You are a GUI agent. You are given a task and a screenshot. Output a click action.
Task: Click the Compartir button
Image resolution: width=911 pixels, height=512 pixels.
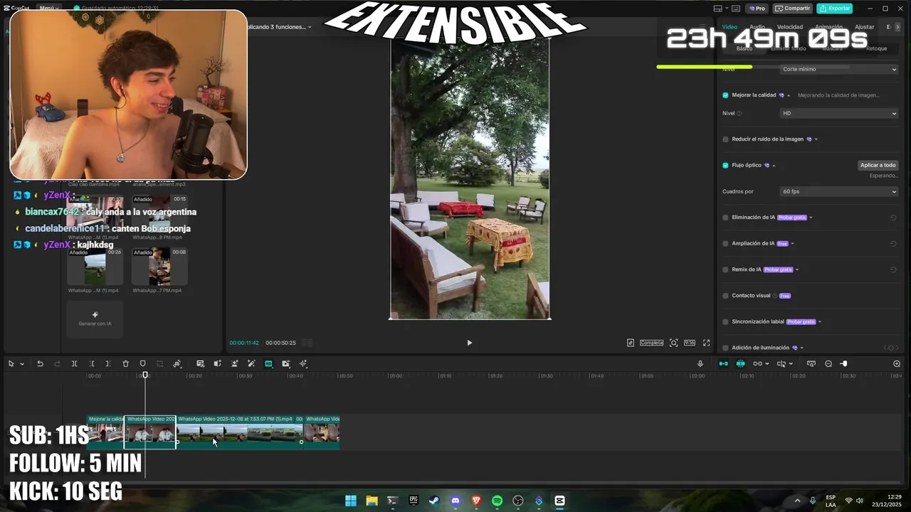click(x=793, y=9)
